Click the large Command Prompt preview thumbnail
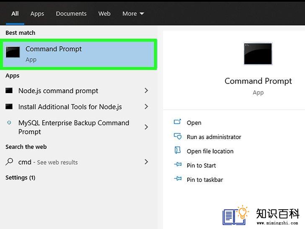Image resolution: width=305 pixels, height=229 pixels. (x=258, y=54)
